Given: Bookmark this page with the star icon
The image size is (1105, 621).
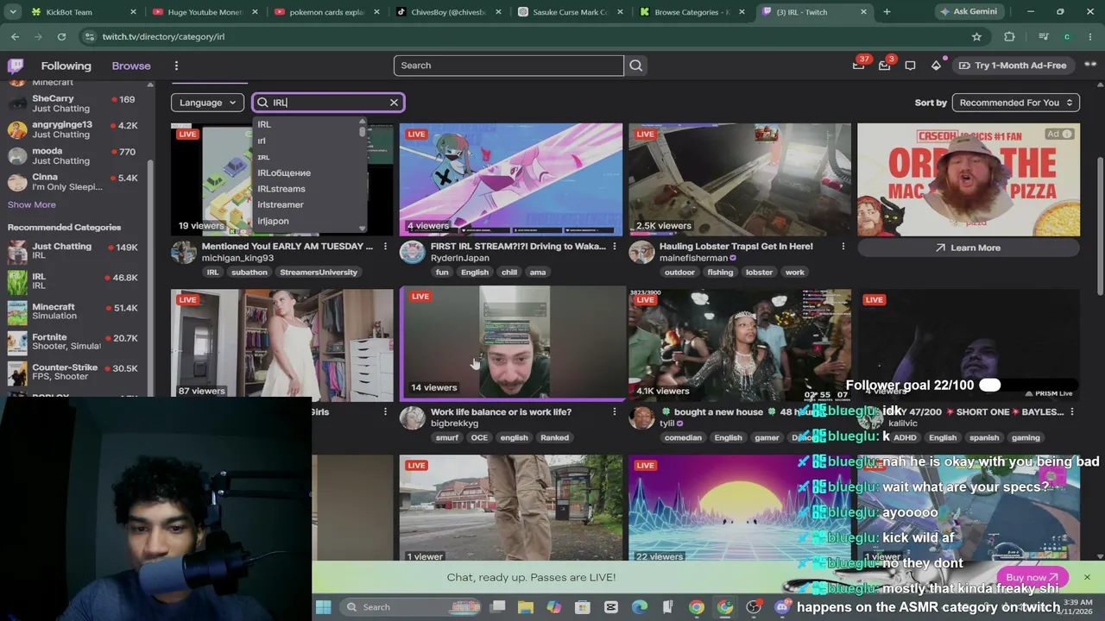Looking at the screenshot, I should pyautogui.click(x=976, y=36).
